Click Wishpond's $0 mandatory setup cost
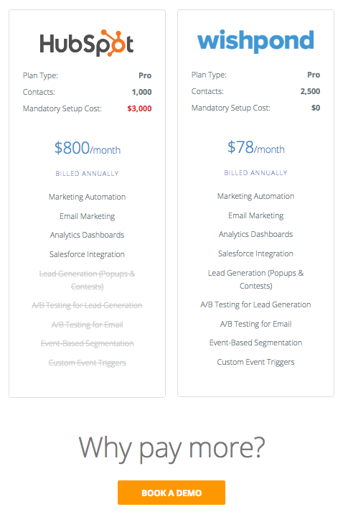 316,108
